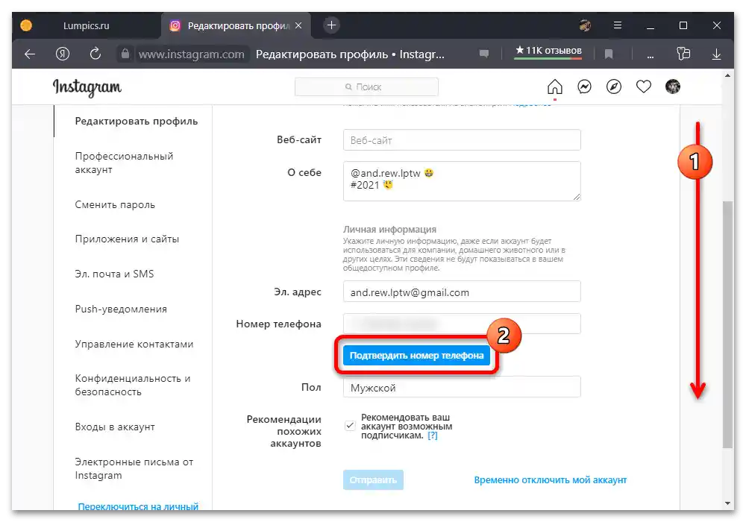
Task: Open Instagram Direct messenger icon
Action: (x=584, y=87)
